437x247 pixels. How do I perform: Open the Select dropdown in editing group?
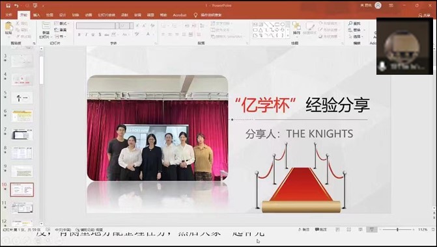click(x=356, y=36)
